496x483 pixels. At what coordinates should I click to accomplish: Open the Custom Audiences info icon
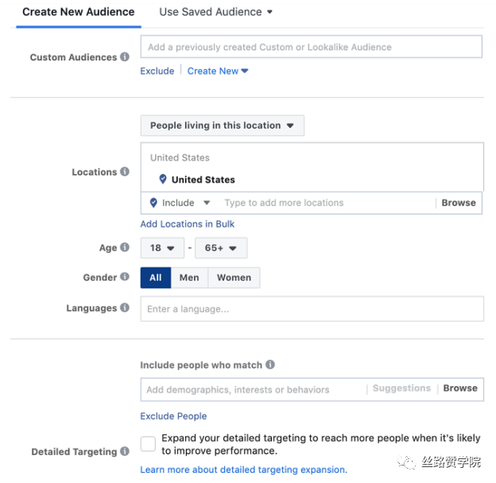[x=125, y=57]
